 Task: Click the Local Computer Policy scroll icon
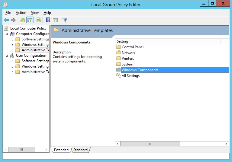coord(6,28)
